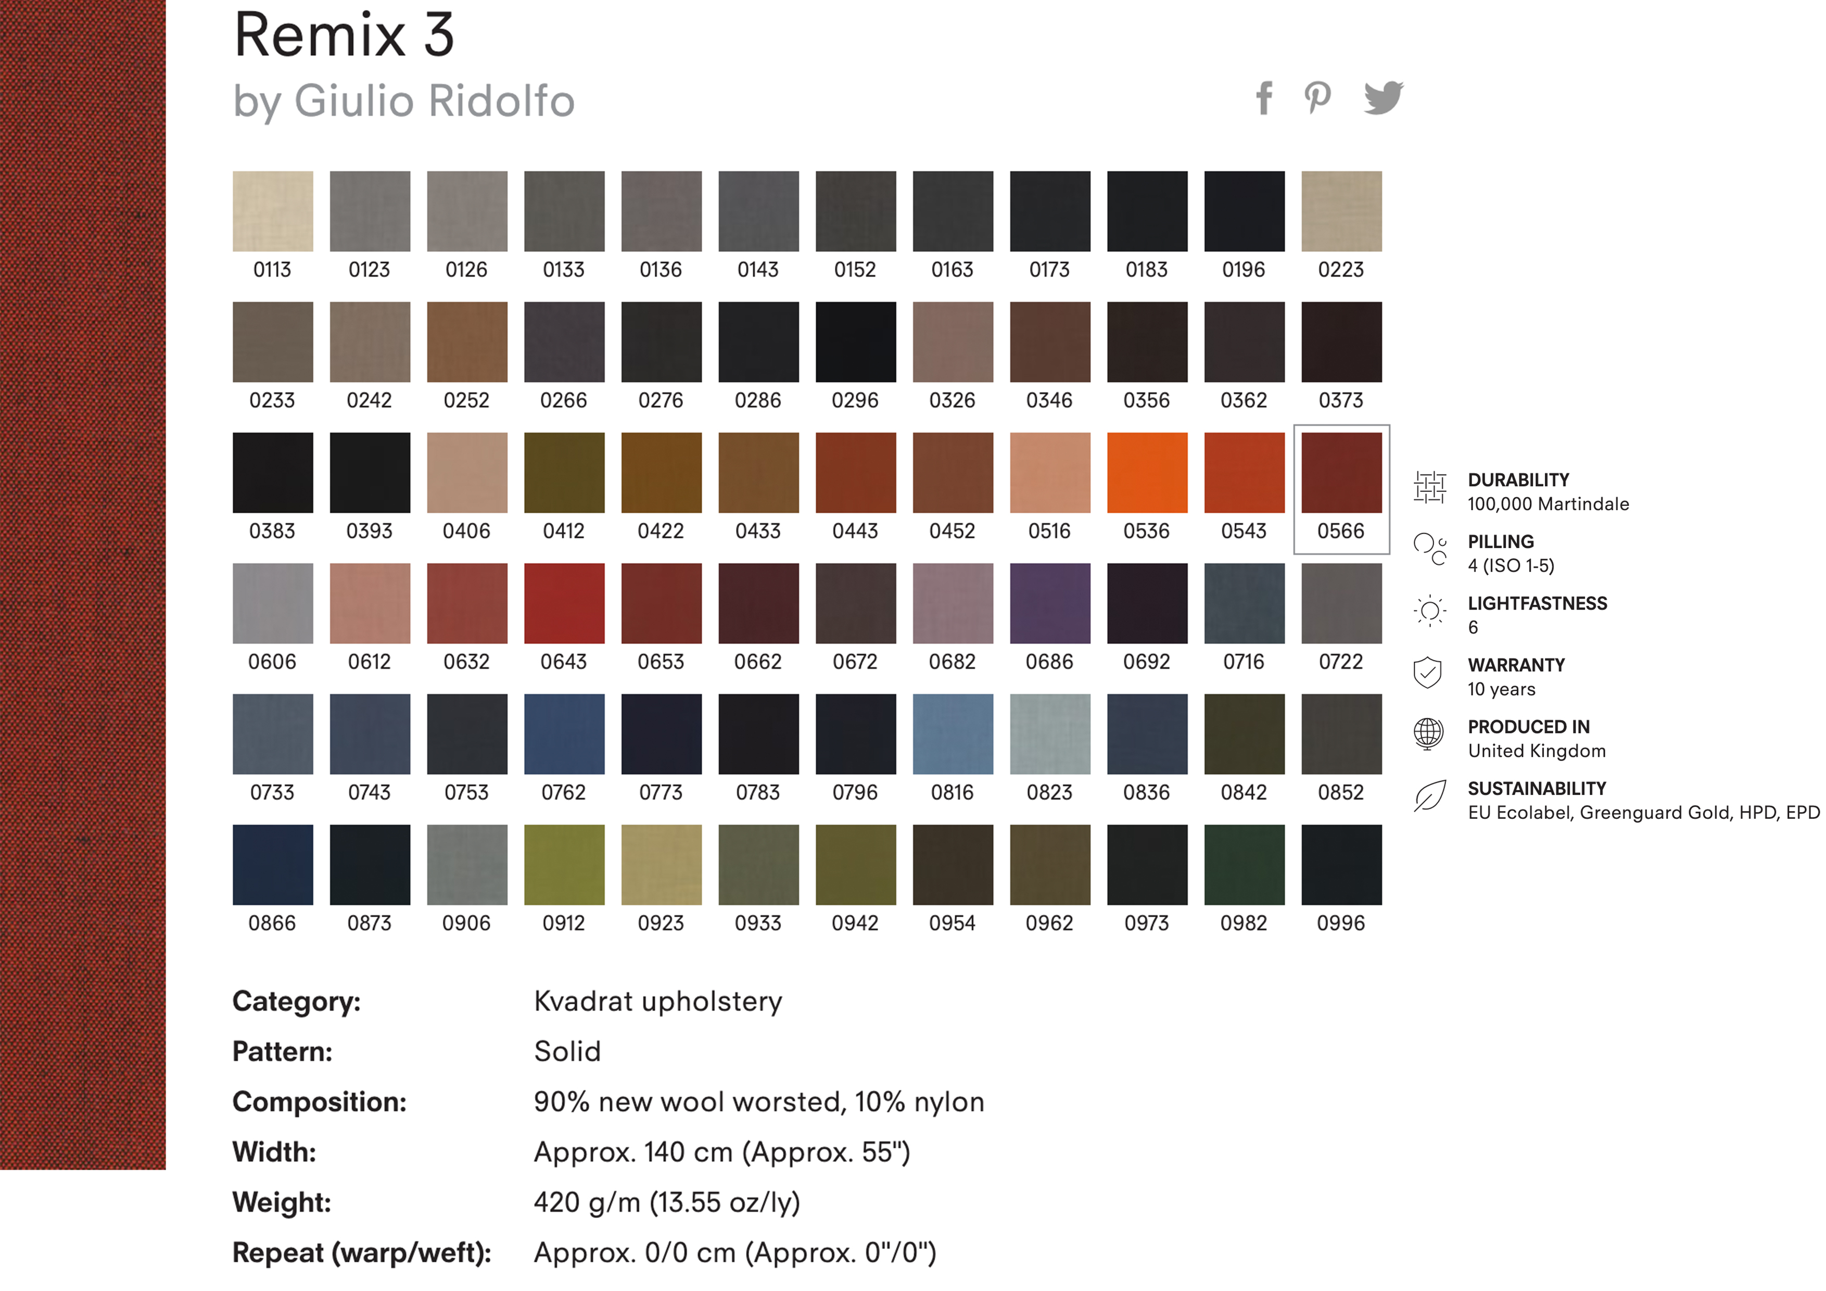The height and width of the screenshot is (1291, 1826).
Task: Click the Warranty shield icon
Action: pyautogui.click(x=1428, y=673)
